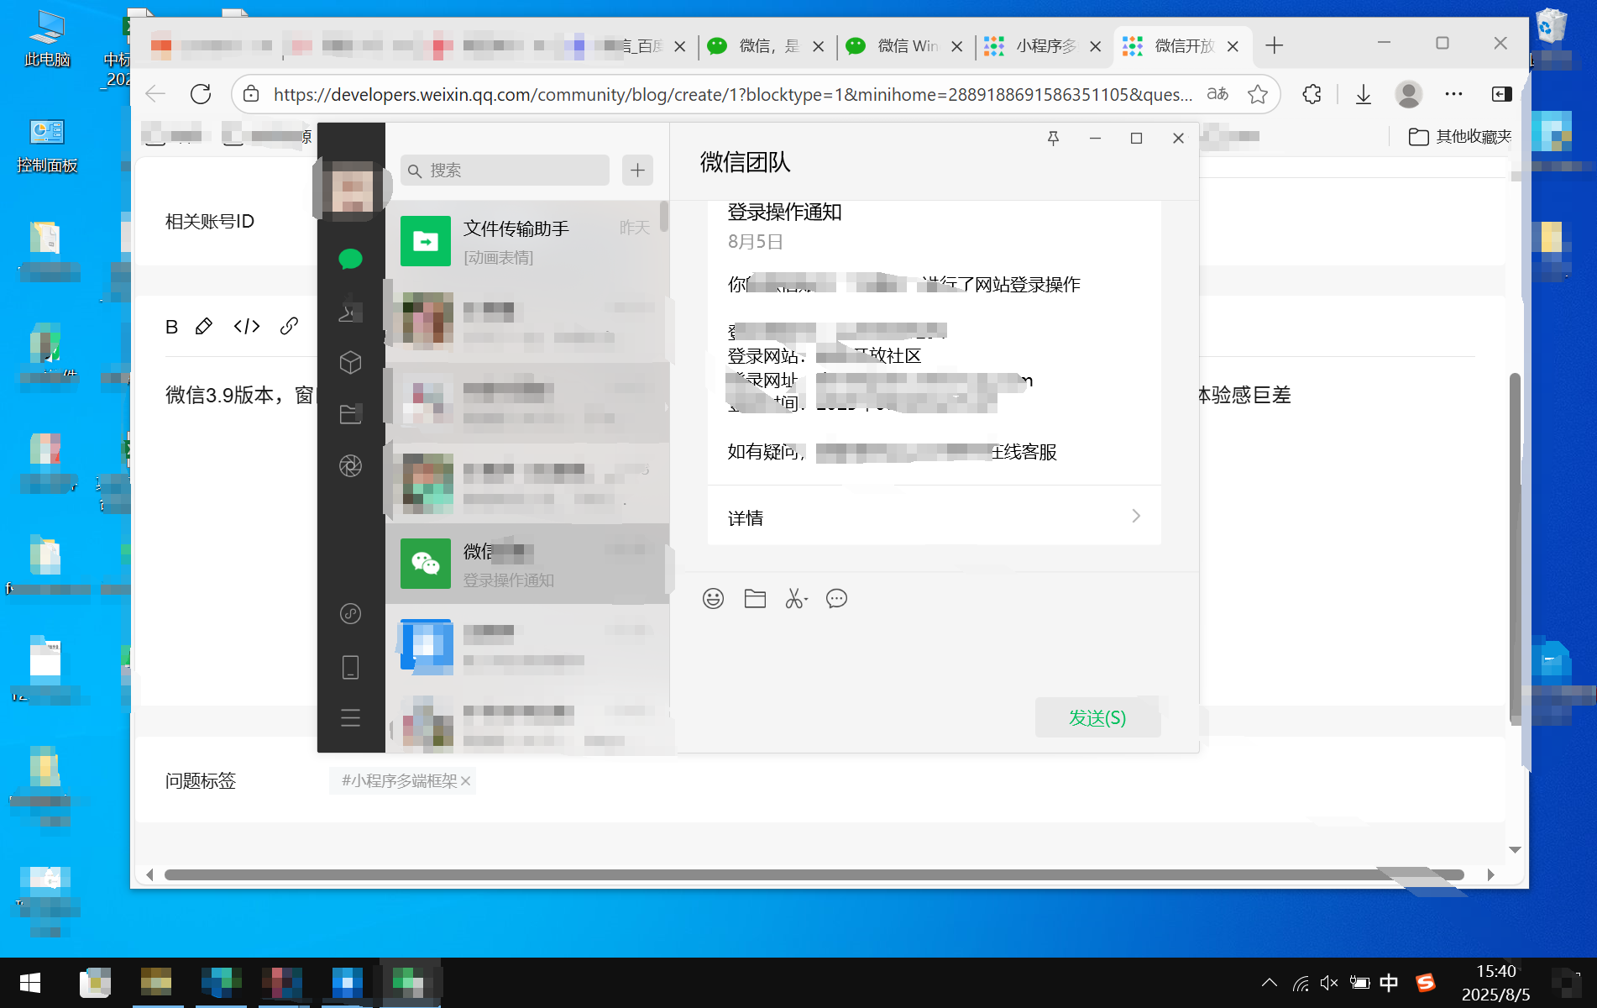Click the 发送(S) send button

pos(1097,717)
